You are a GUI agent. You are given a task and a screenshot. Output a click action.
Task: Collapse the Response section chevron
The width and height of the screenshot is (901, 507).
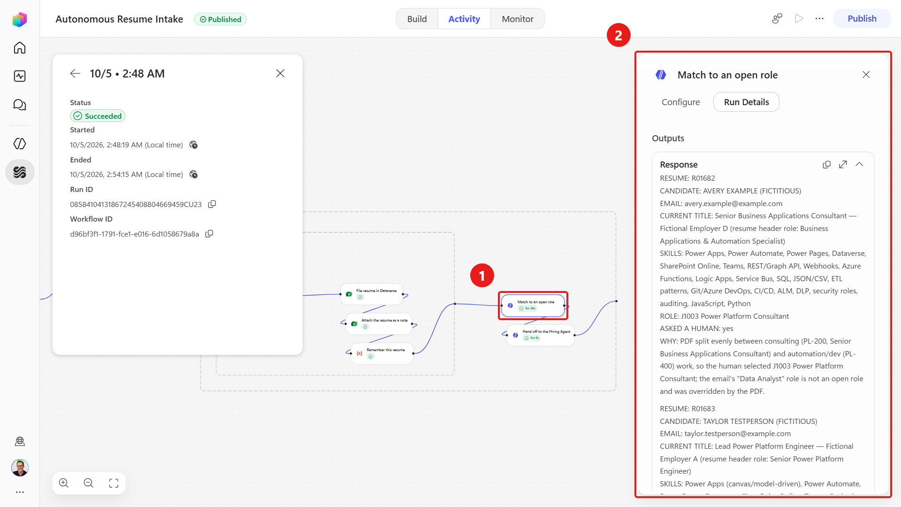tap(859, 165)
